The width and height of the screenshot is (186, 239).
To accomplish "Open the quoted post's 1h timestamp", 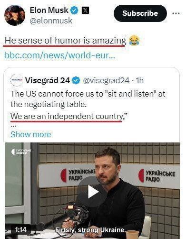I will pos(140,80).
